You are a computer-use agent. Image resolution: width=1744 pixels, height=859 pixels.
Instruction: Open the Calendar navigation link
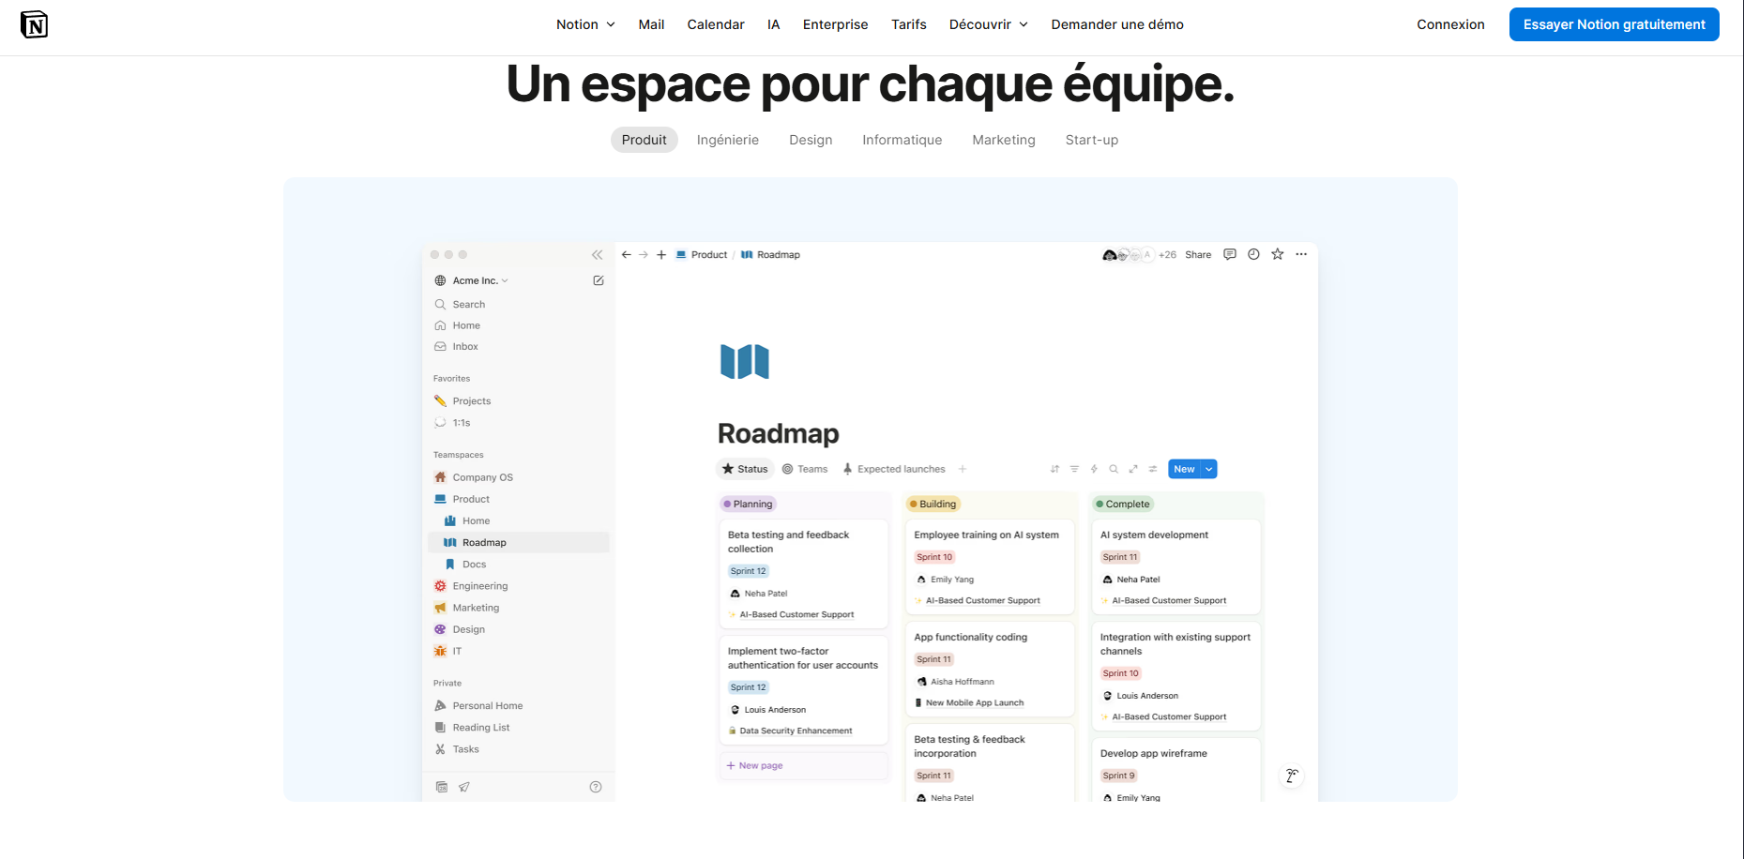tap(716, 24)
